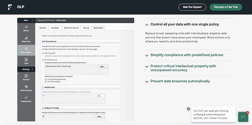The width and height of the screenshot is (252, 125).
Task: Toggle File uploading/attaching checkbox
Action: [x=46, y=79]
